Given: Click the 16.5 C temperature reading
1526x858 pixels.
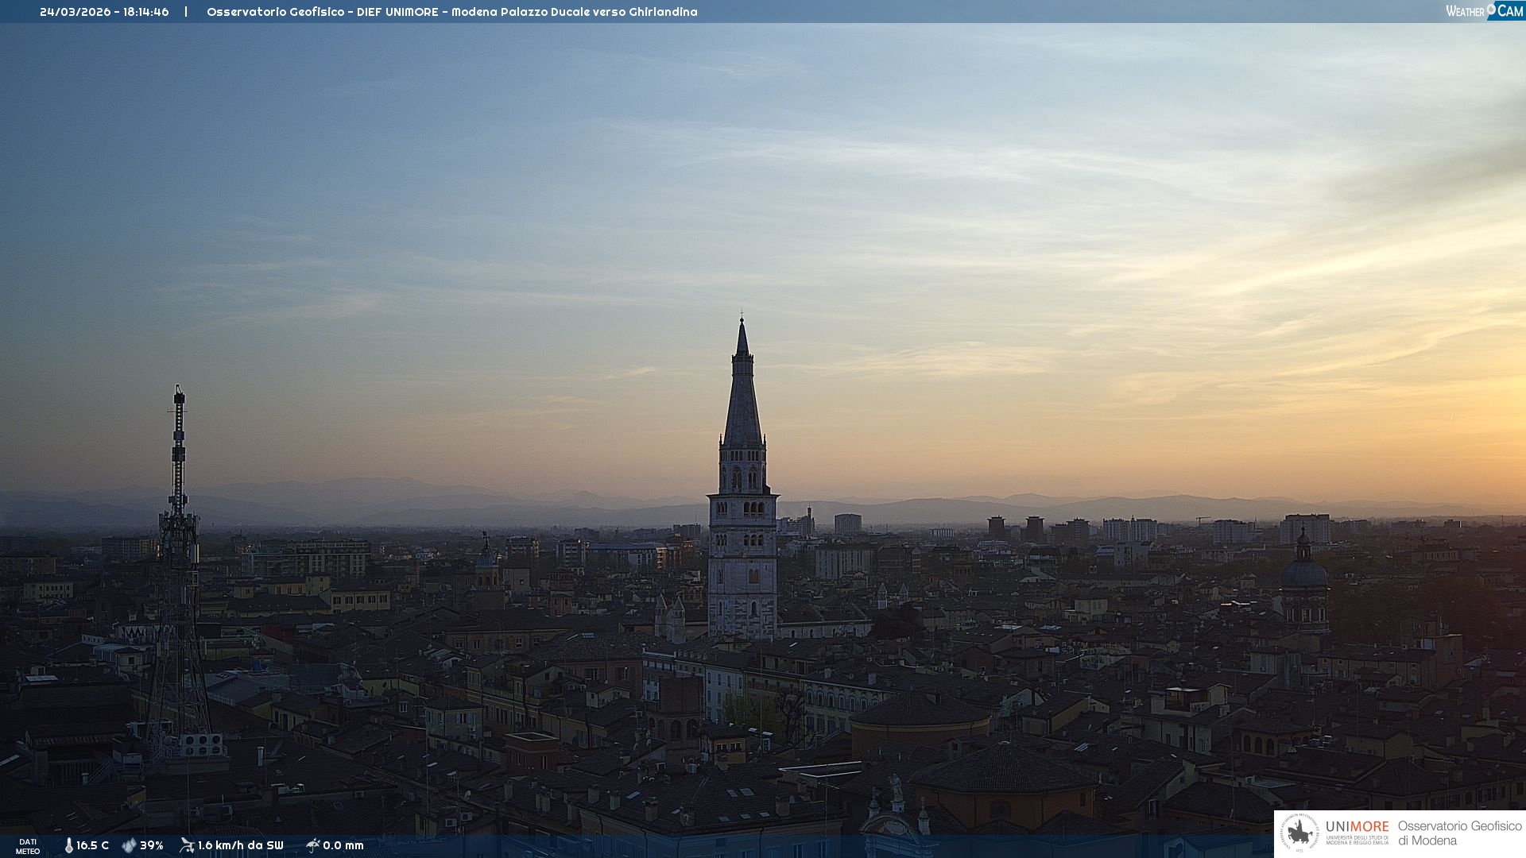Looking at the screenshot, I should pos(92,845).
